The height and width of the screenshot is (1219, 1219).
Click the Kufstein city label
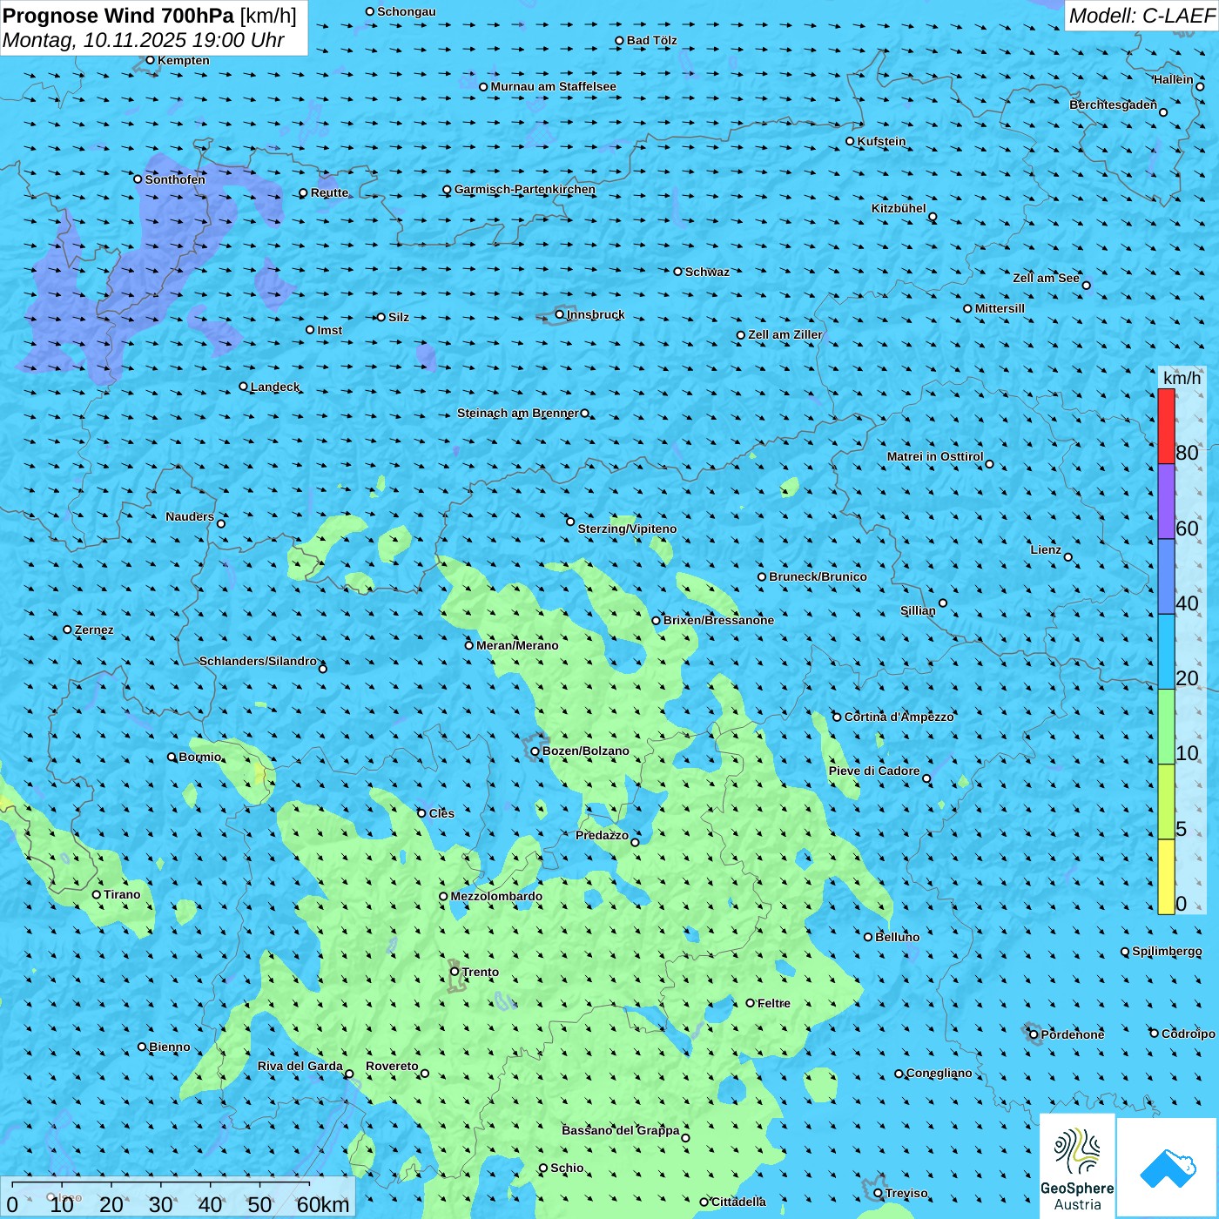click(x=881, y=141)
